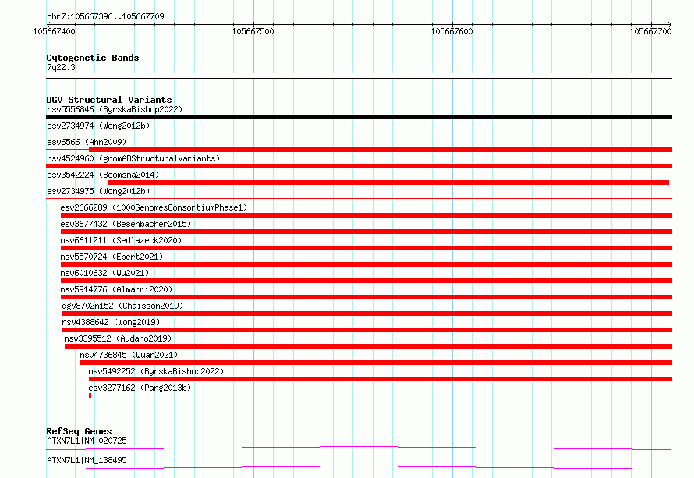Click the red nsv6611211 variant bar
The image size is (694, 478).
click(366, 248)
